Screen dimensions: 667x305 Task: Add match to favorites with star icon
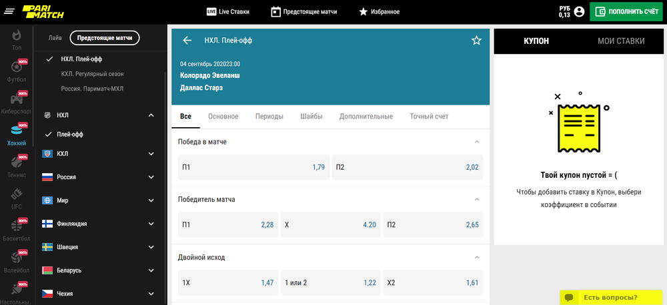pyautogui.click(x=476, y=41)
